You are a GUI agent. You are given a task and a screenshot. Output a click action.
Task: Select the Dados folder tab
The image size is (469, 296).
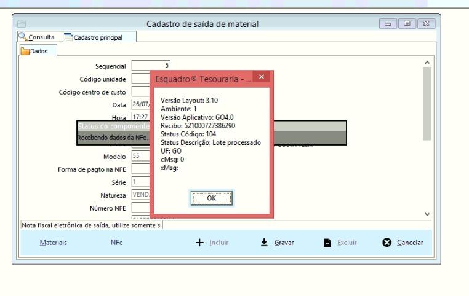click(x=38, y=51)
